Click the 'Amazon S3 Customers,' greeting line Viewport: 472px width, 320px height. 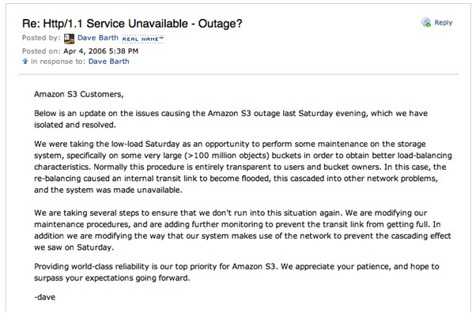pyautogui.click(x=79, y=95)
